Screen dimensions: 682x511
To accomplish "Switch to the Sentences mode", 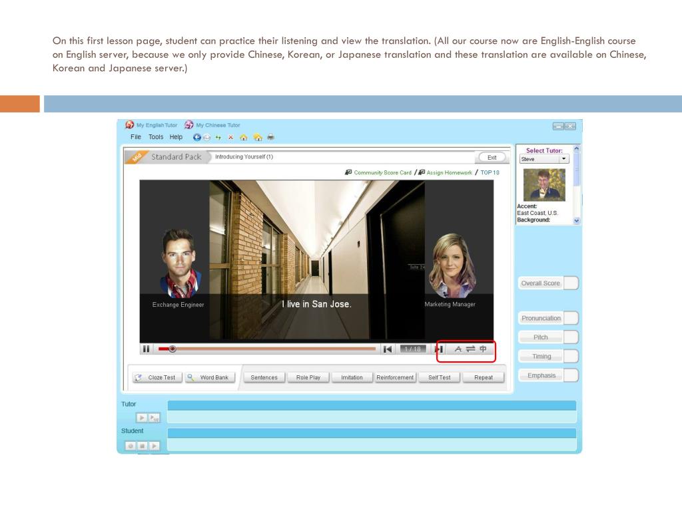I will click(264, 378).
